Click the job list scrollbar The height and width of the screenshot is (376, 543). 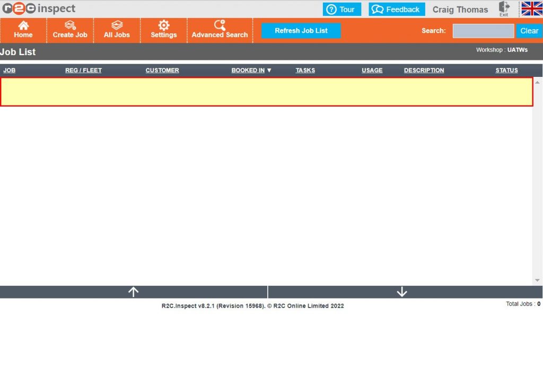[537, 180]
